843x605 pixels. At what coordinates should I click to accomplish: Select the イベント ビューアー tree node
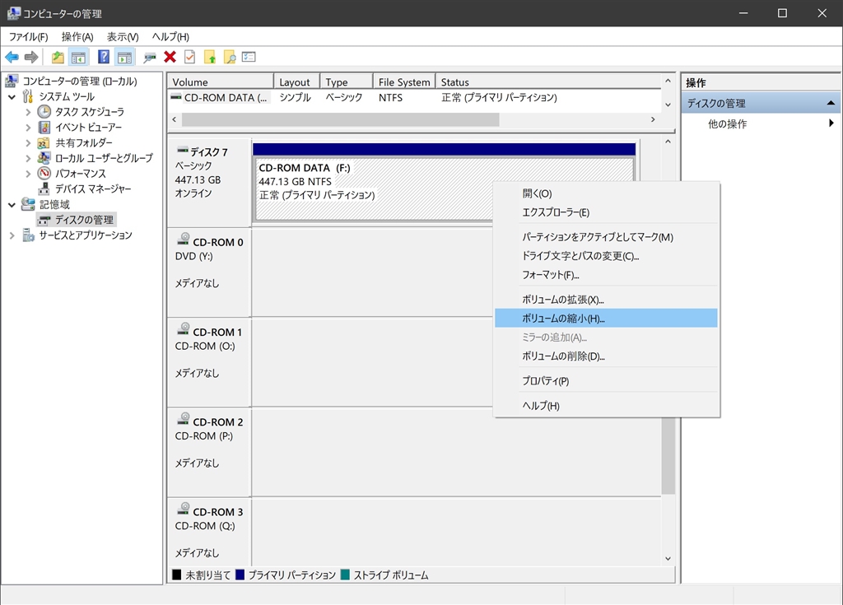(88, 128)
